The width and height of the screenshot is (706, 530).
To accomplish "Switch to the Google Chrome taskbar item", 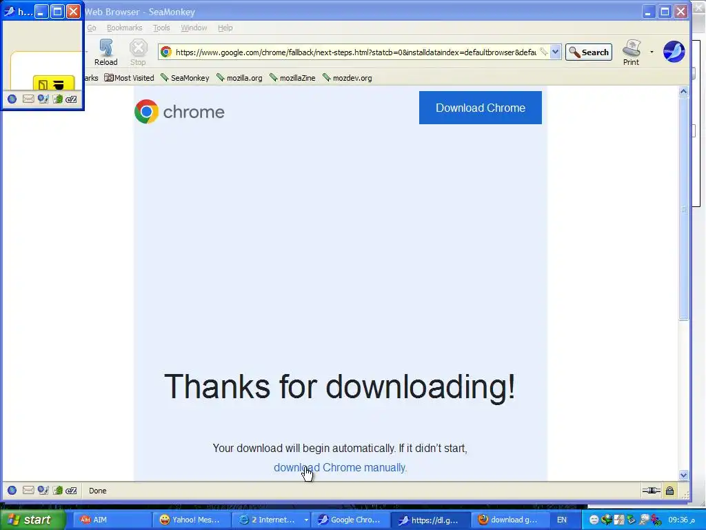I will tap(350, 520).
